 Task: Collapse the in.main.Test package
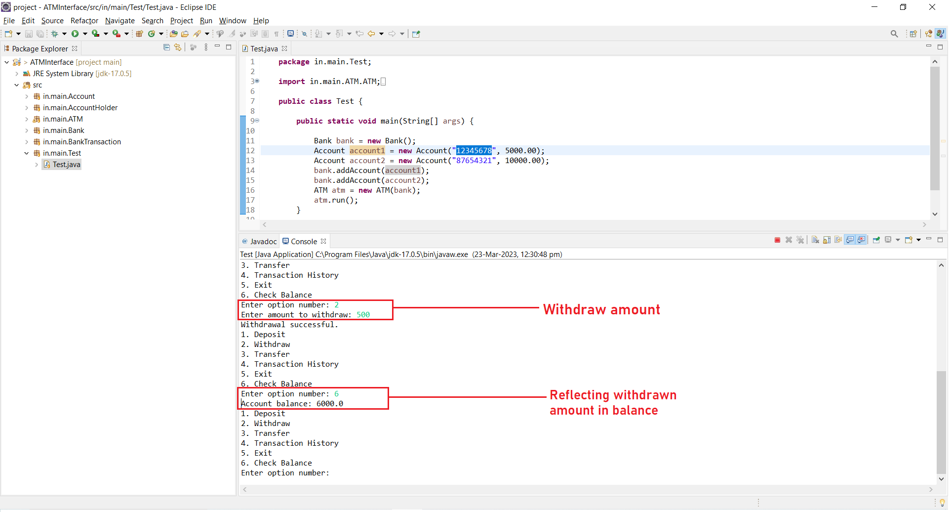27,153
